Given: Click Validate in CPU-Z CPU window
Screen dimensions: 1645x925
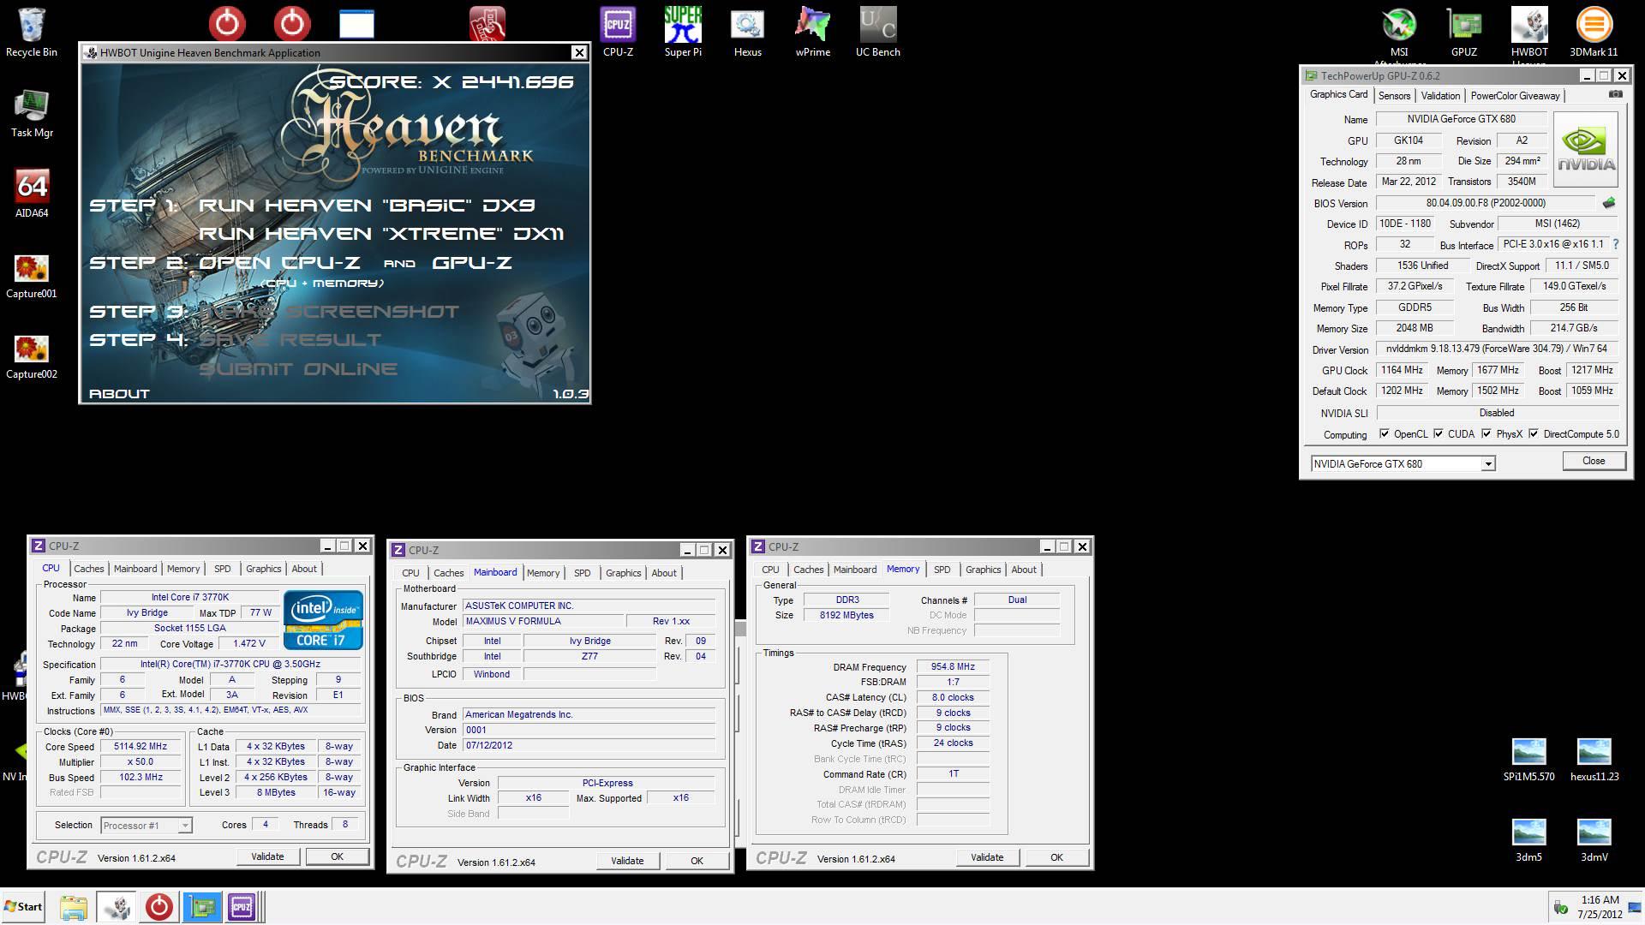Looking at the screenshot, I should [267, 856].
